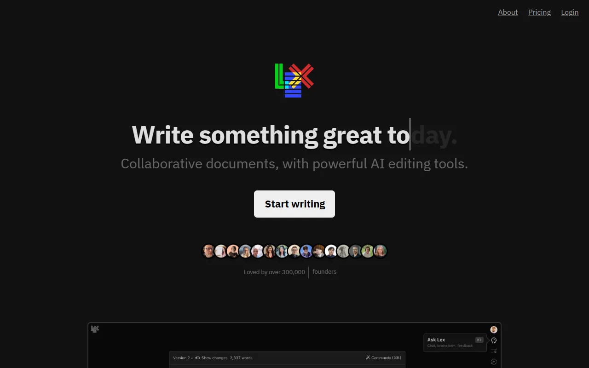Click the Start writing button
This screenshot has height=368, width=589.
294,204
